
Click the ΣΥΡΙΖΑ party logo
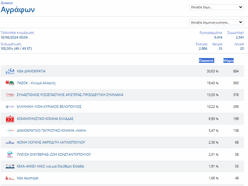tap(10, 95)
